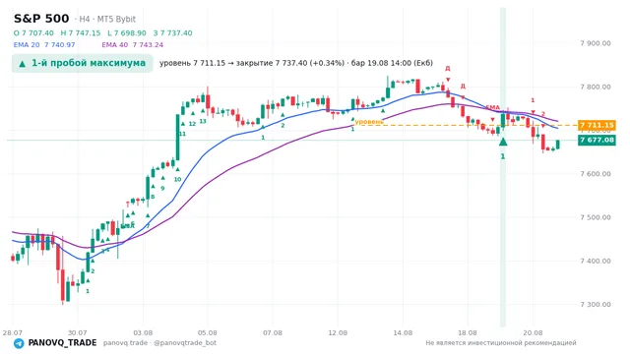The height and width of the screenshot is (354, 630).
Task: Click the S&P 500 chart title
Action: click(x=41, y=19)
